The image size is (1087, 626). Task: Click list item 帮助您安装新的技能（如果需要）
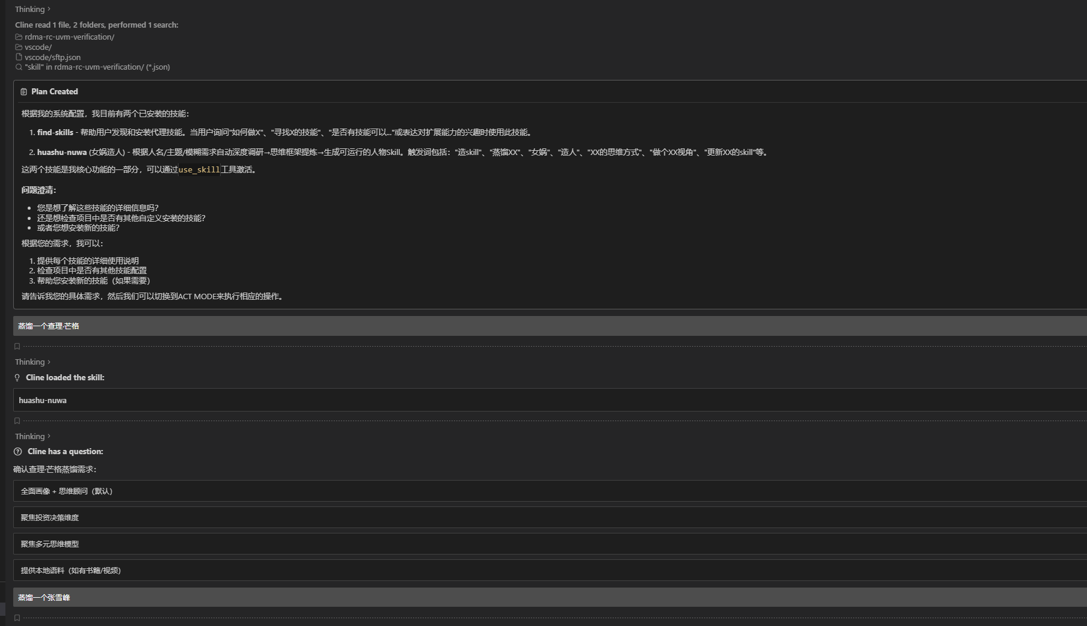(x=94, y=281)
